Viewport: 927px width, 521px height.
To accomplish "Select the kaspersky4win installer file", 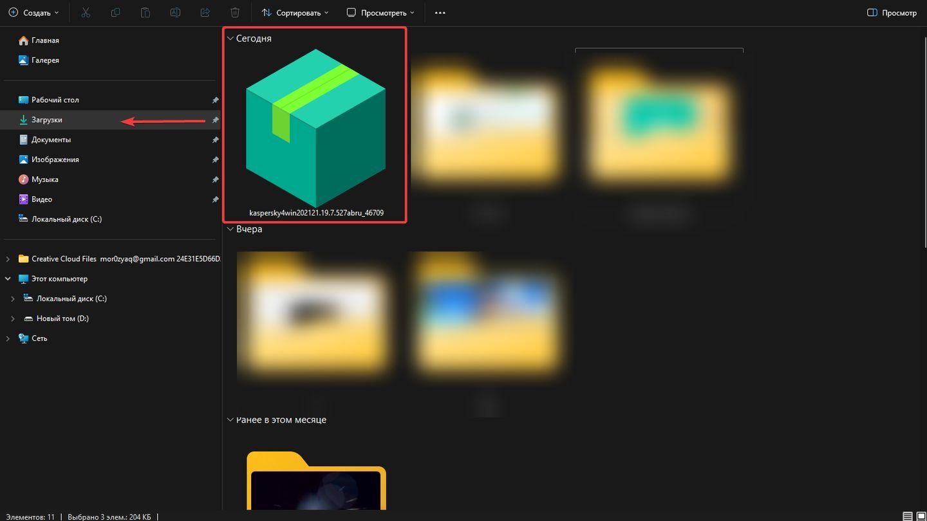I will pyautogui.click(x=315, y=129).
